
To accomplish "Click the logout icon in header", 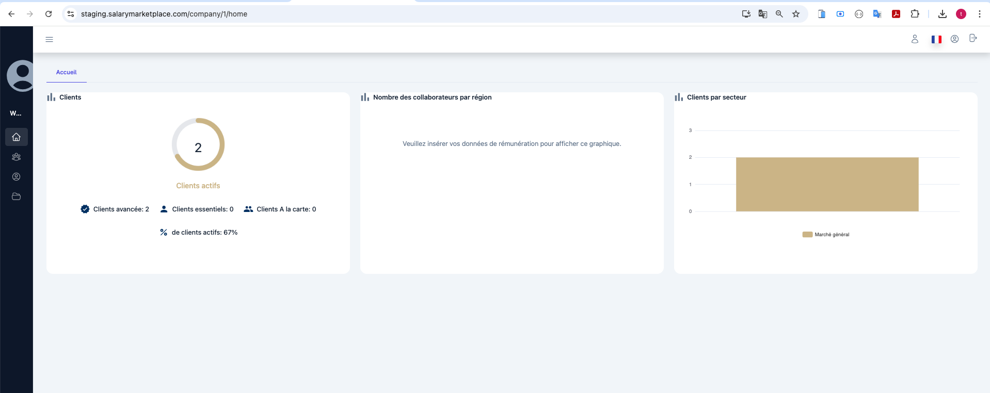I will pos(973,38).
